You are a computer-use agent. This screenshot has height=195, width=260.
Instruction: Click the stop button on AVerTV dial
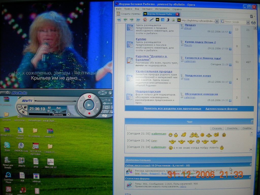(97, 109)
